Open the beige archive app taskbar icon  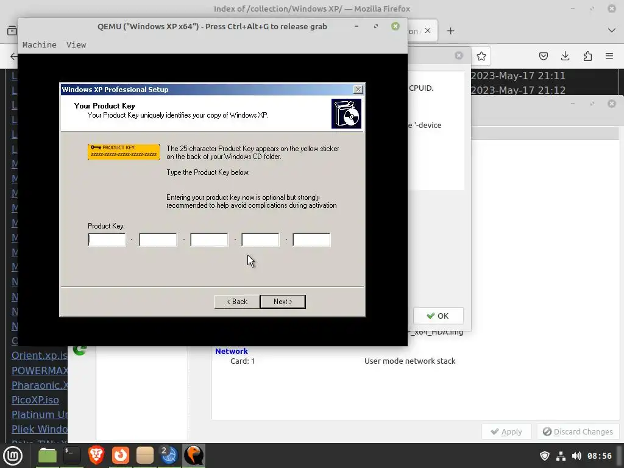145,455
